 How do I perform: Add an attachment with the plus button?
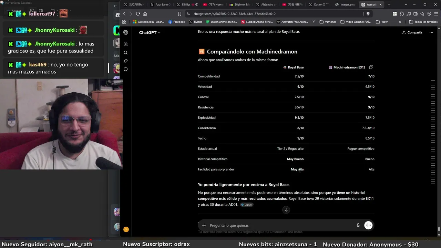(x=204, y=225)
